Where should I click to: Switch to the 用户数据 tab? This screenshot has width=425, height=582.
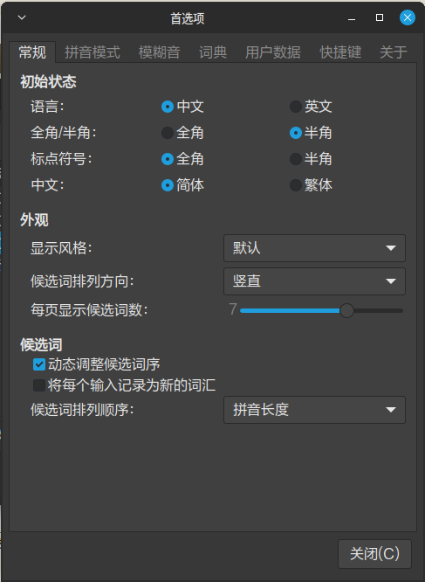coord(272,52)
